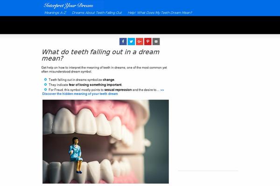Share page via Twitter icon
Viewport: 280px width, 186px height.
(131, 41)
